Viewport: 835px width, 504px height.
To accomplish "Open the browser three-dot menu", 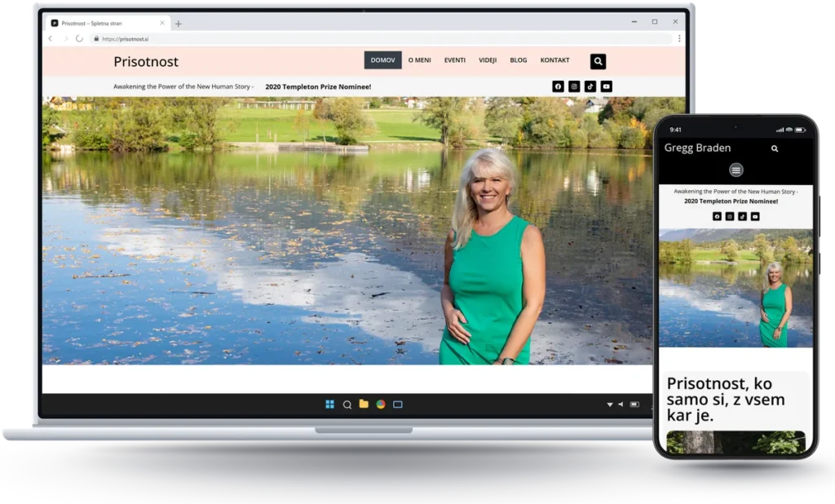I will [679, 38].
